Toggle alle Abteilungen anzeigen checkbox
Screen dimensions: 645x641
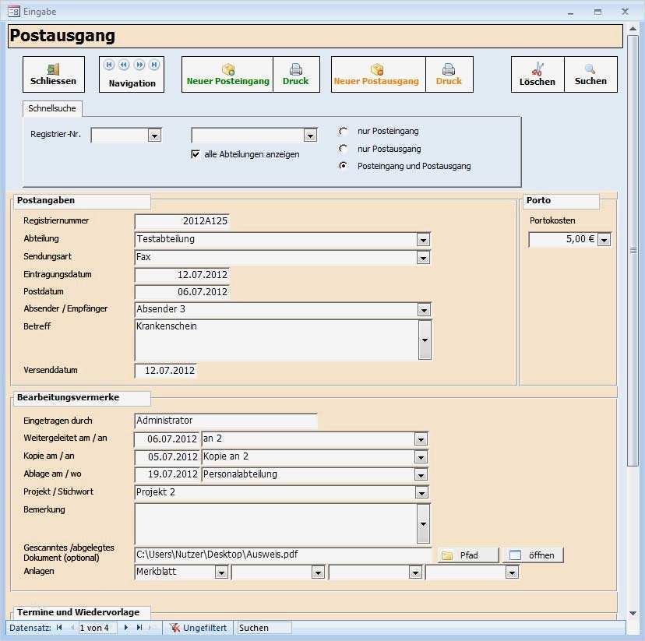click(196, 154)
